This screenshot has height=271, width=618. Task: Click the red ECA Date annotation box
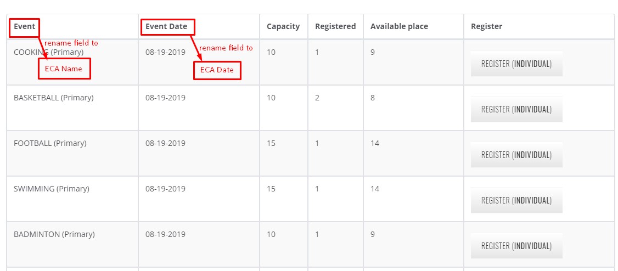217,70
